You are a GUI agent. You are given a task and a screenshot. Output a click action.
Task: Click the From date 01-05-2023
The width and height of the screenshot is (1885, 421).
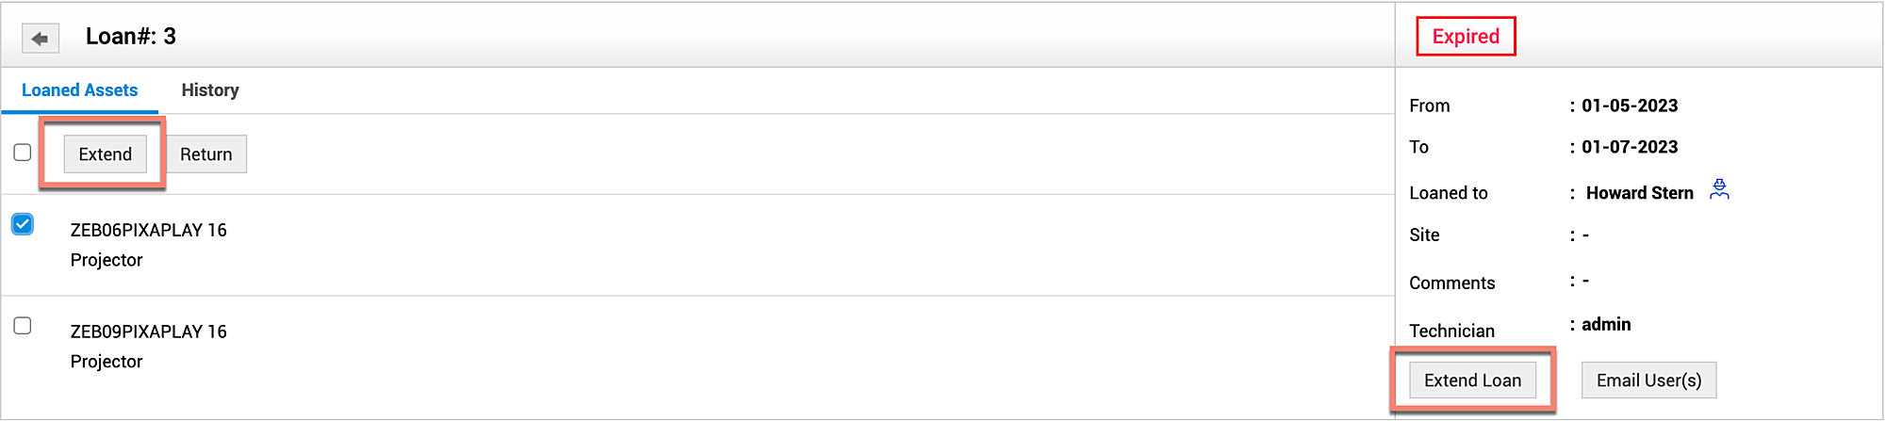[x=1630, y=105]
